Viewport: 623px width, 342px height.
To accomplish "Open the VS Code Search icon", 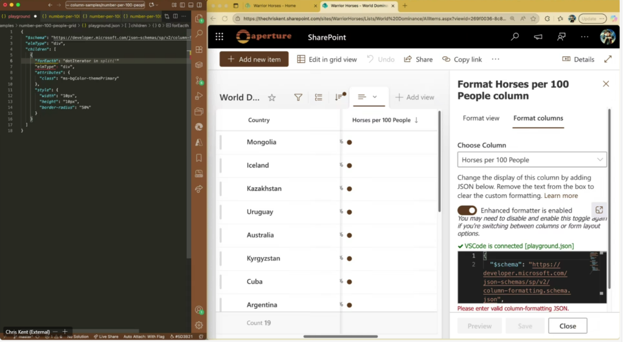I will (x=199, y=34).
